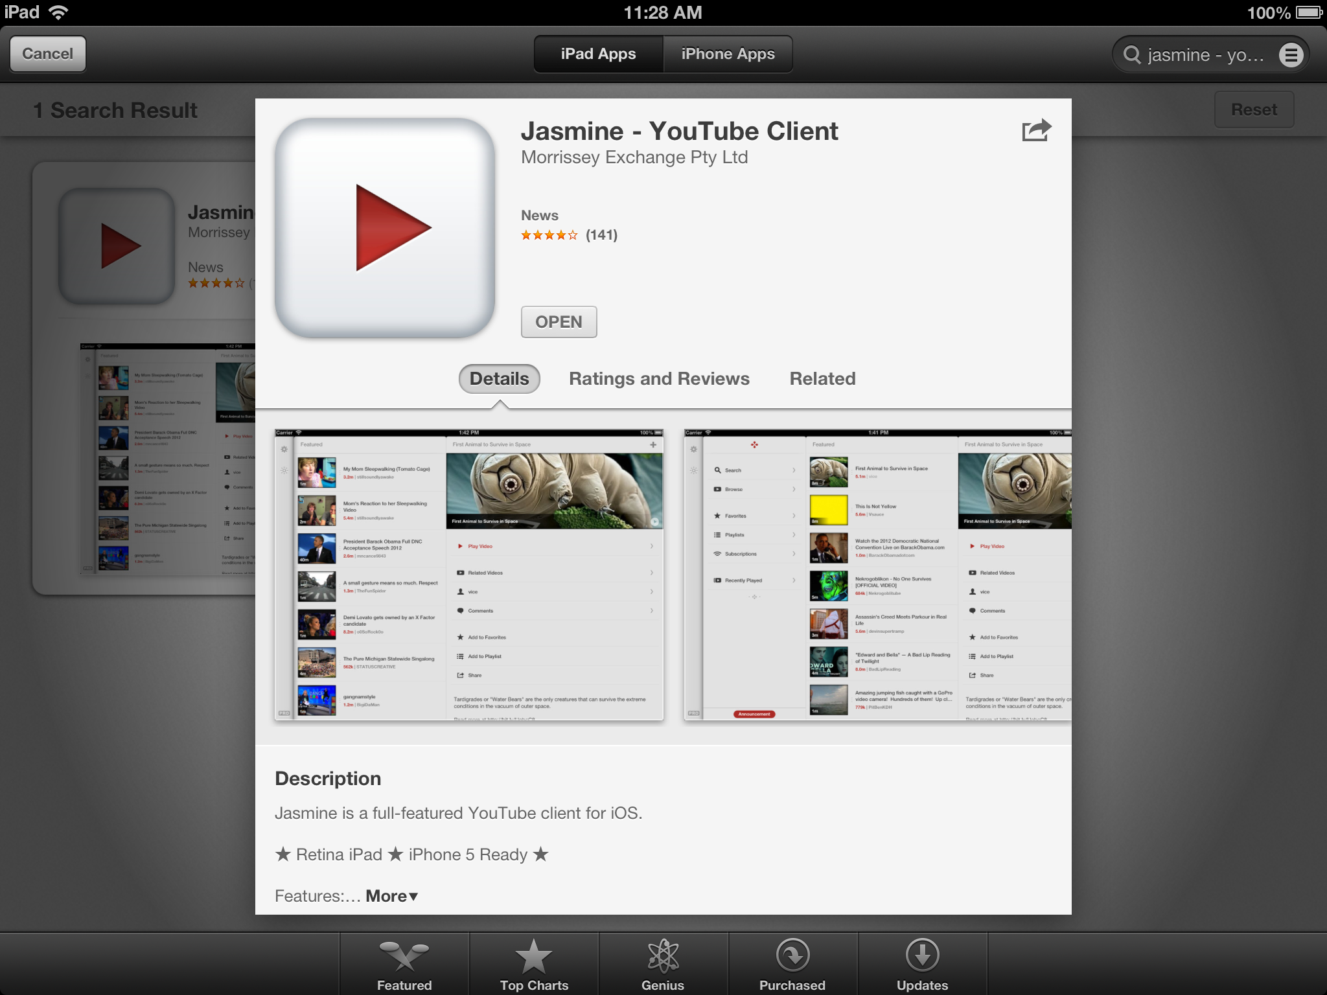The width and height of the screenshot is (1327, 995).
Task: Switch to iPhone Apps segment
Action: (x=728, y=54)
